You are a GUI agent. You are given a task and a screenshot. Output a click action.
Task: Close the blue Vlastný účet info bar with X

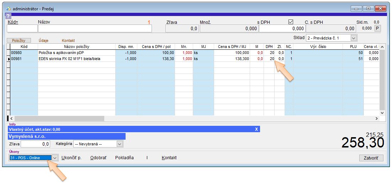[256, 129]
